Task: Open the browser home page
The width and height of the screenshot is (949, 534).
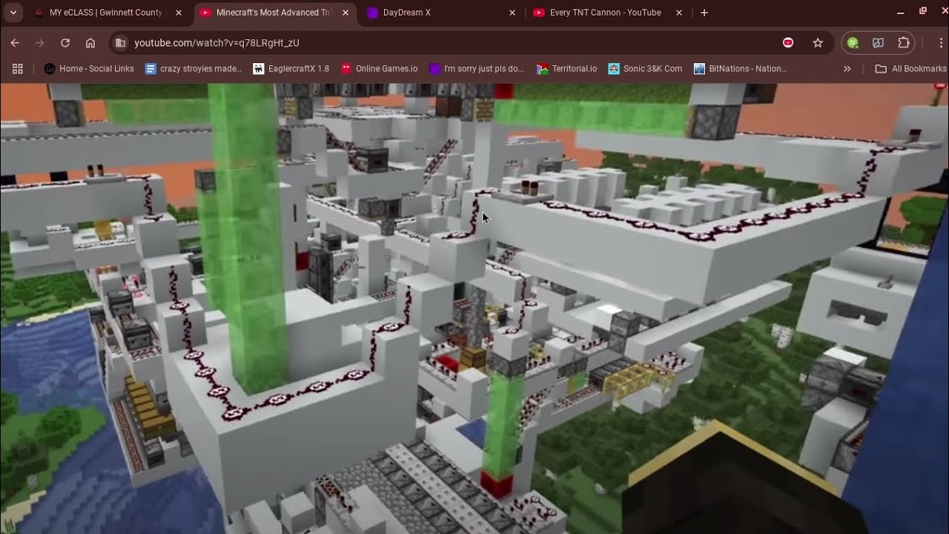Action: (x=90, y=43)
